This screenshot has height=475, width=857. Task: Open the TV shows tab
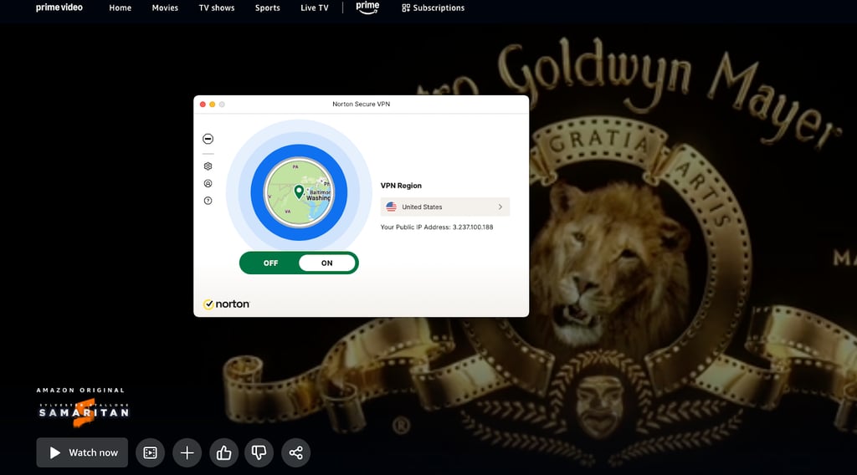click(x=217, y=8)
